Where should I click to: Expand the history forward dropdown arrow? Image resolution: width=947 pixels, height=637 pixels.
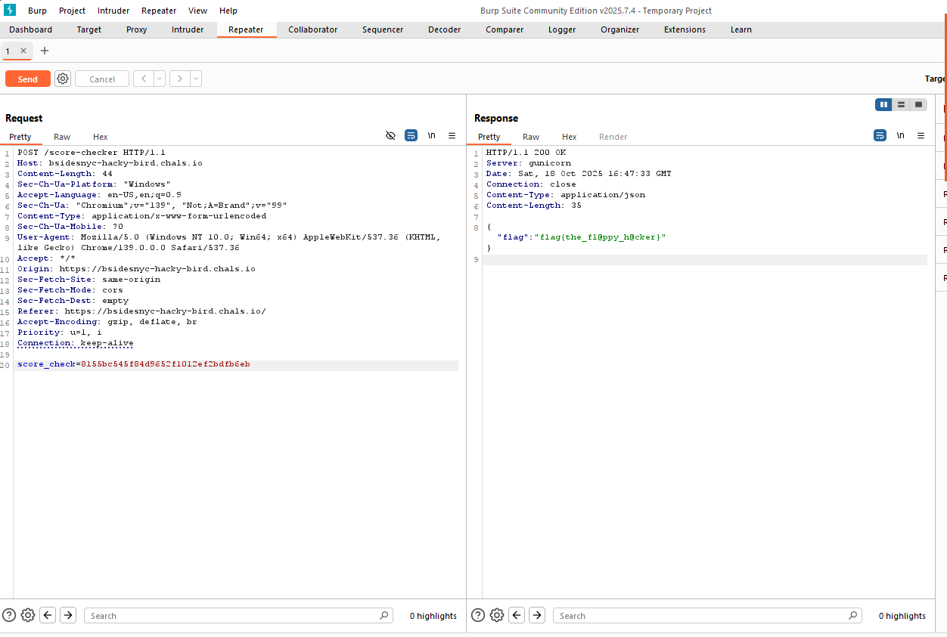(x=196, y=79)
